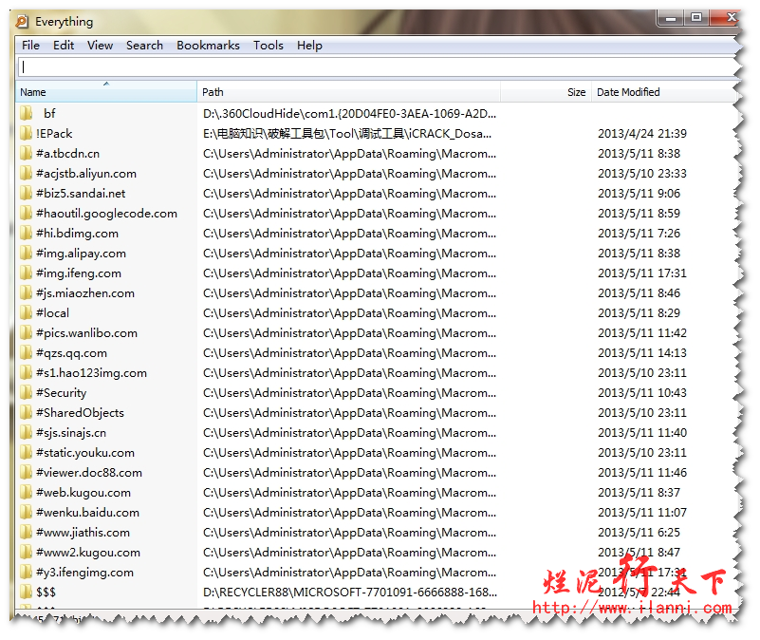Select the #s1.hao123img.com folder icon

pyautogui.click(x=27, y=372)
